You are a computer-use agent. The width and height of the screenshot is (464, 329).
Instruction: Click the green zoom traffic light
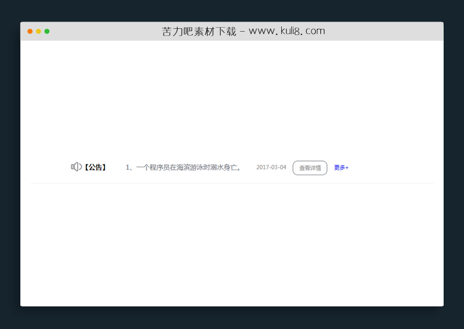pos(47,32)
